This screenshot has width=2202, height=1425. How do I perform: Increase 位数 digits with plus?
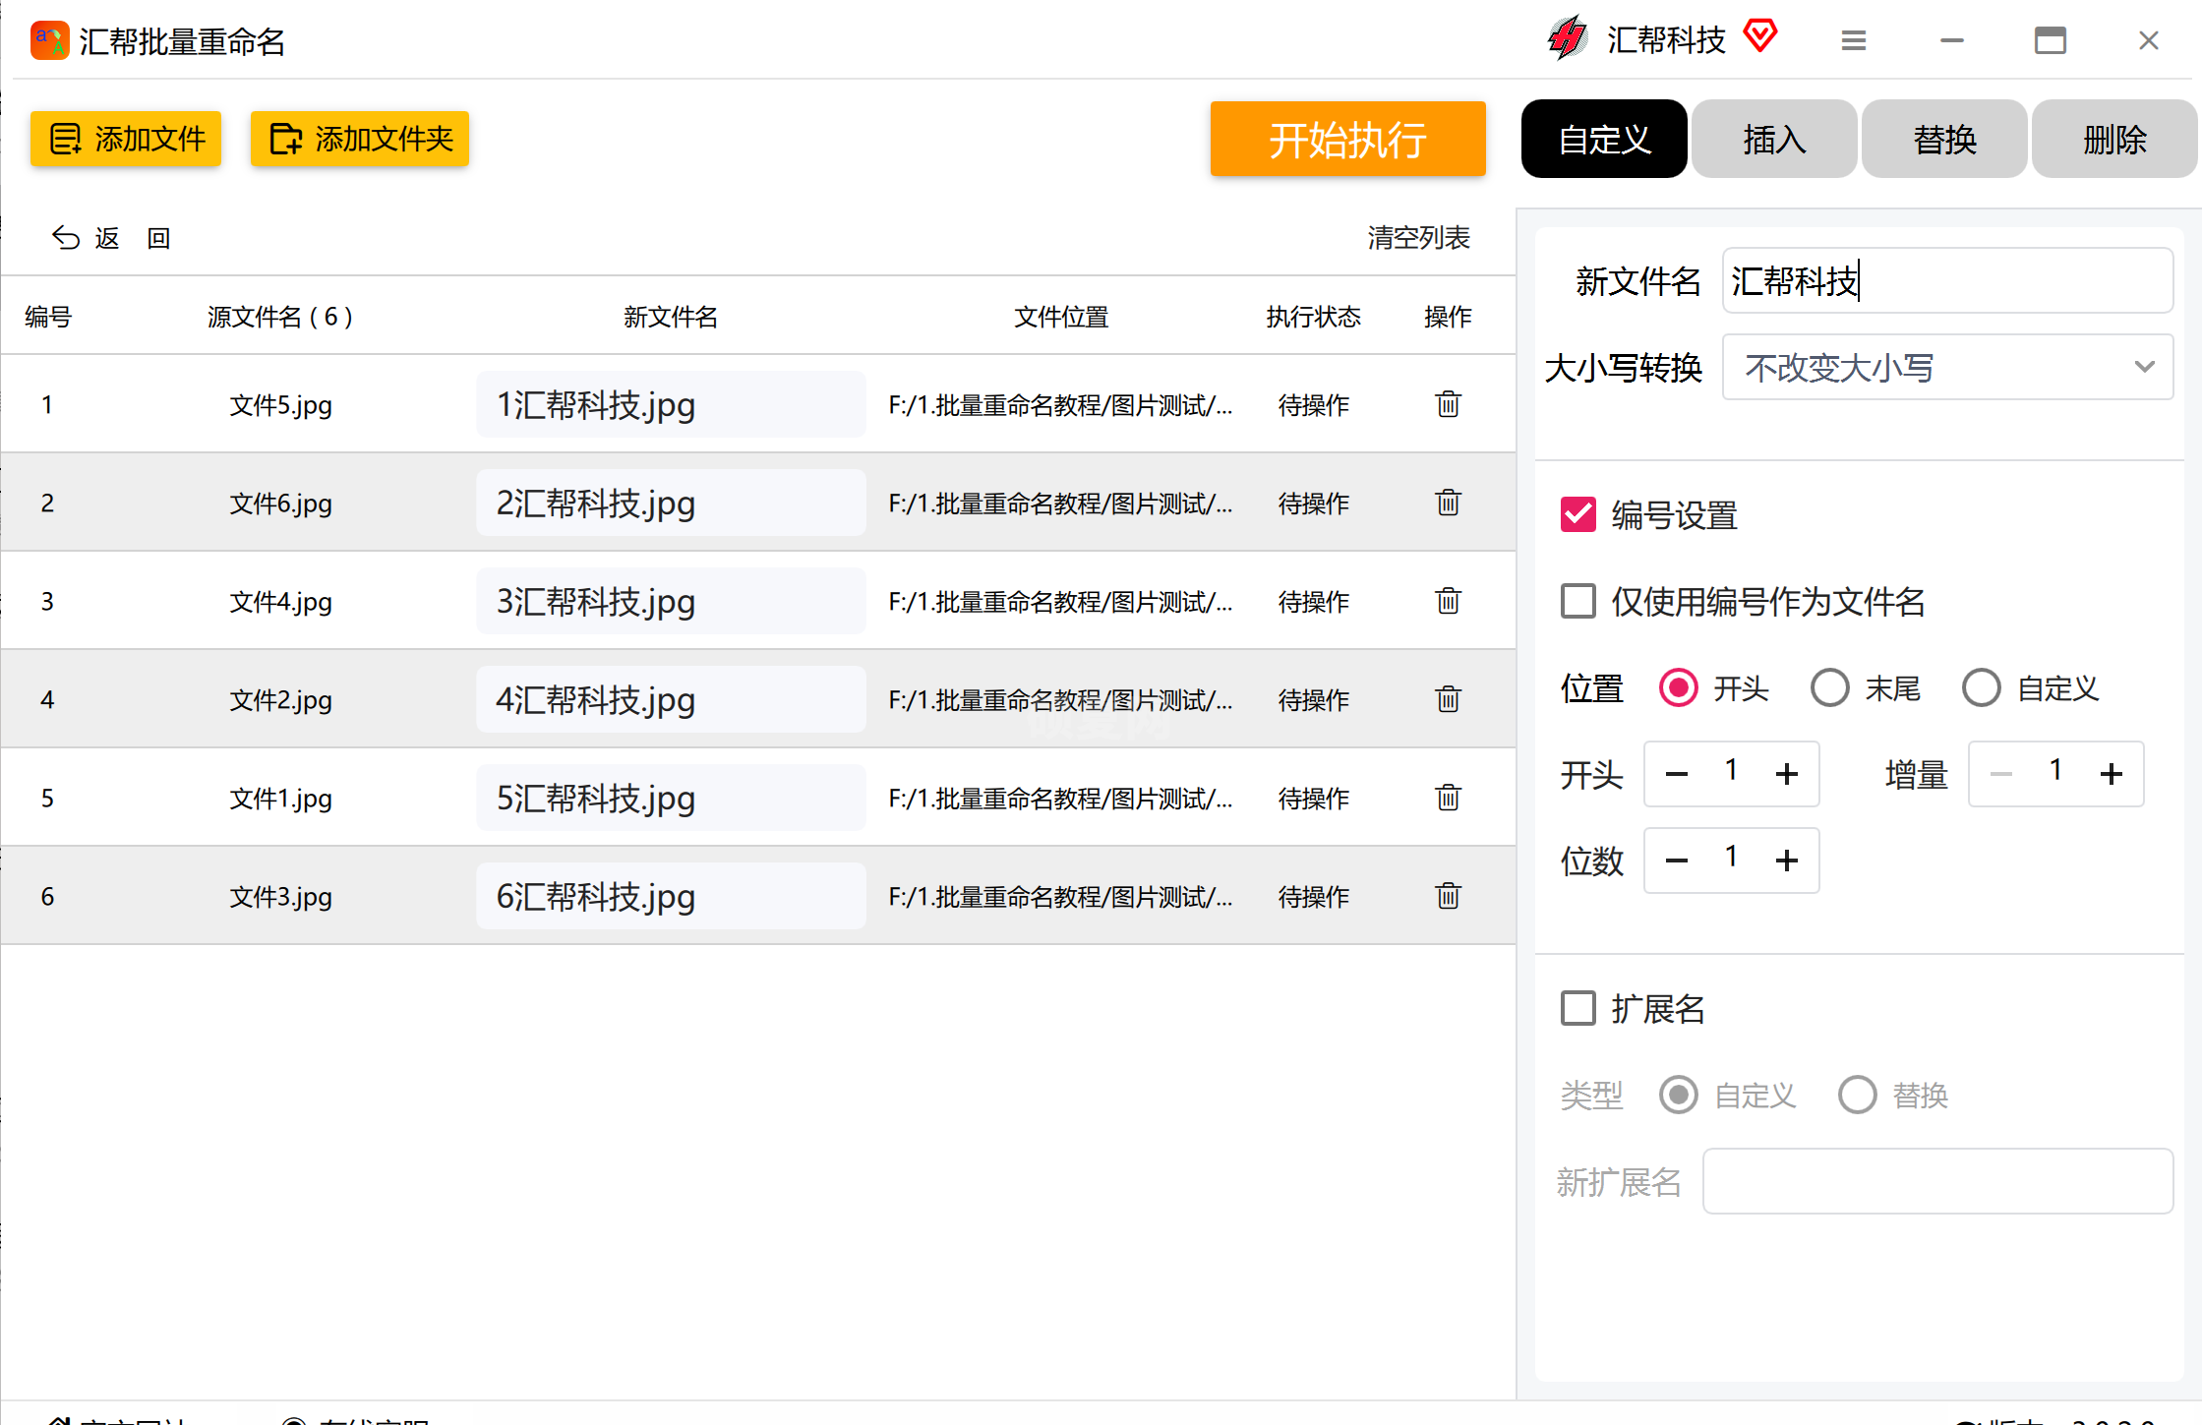[x=1787, y=861]
